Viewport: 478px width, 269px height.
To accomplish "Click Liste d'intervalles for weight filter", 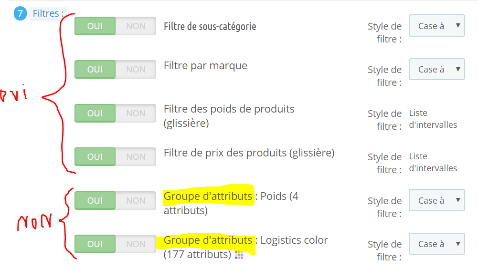I will (433, 119).
